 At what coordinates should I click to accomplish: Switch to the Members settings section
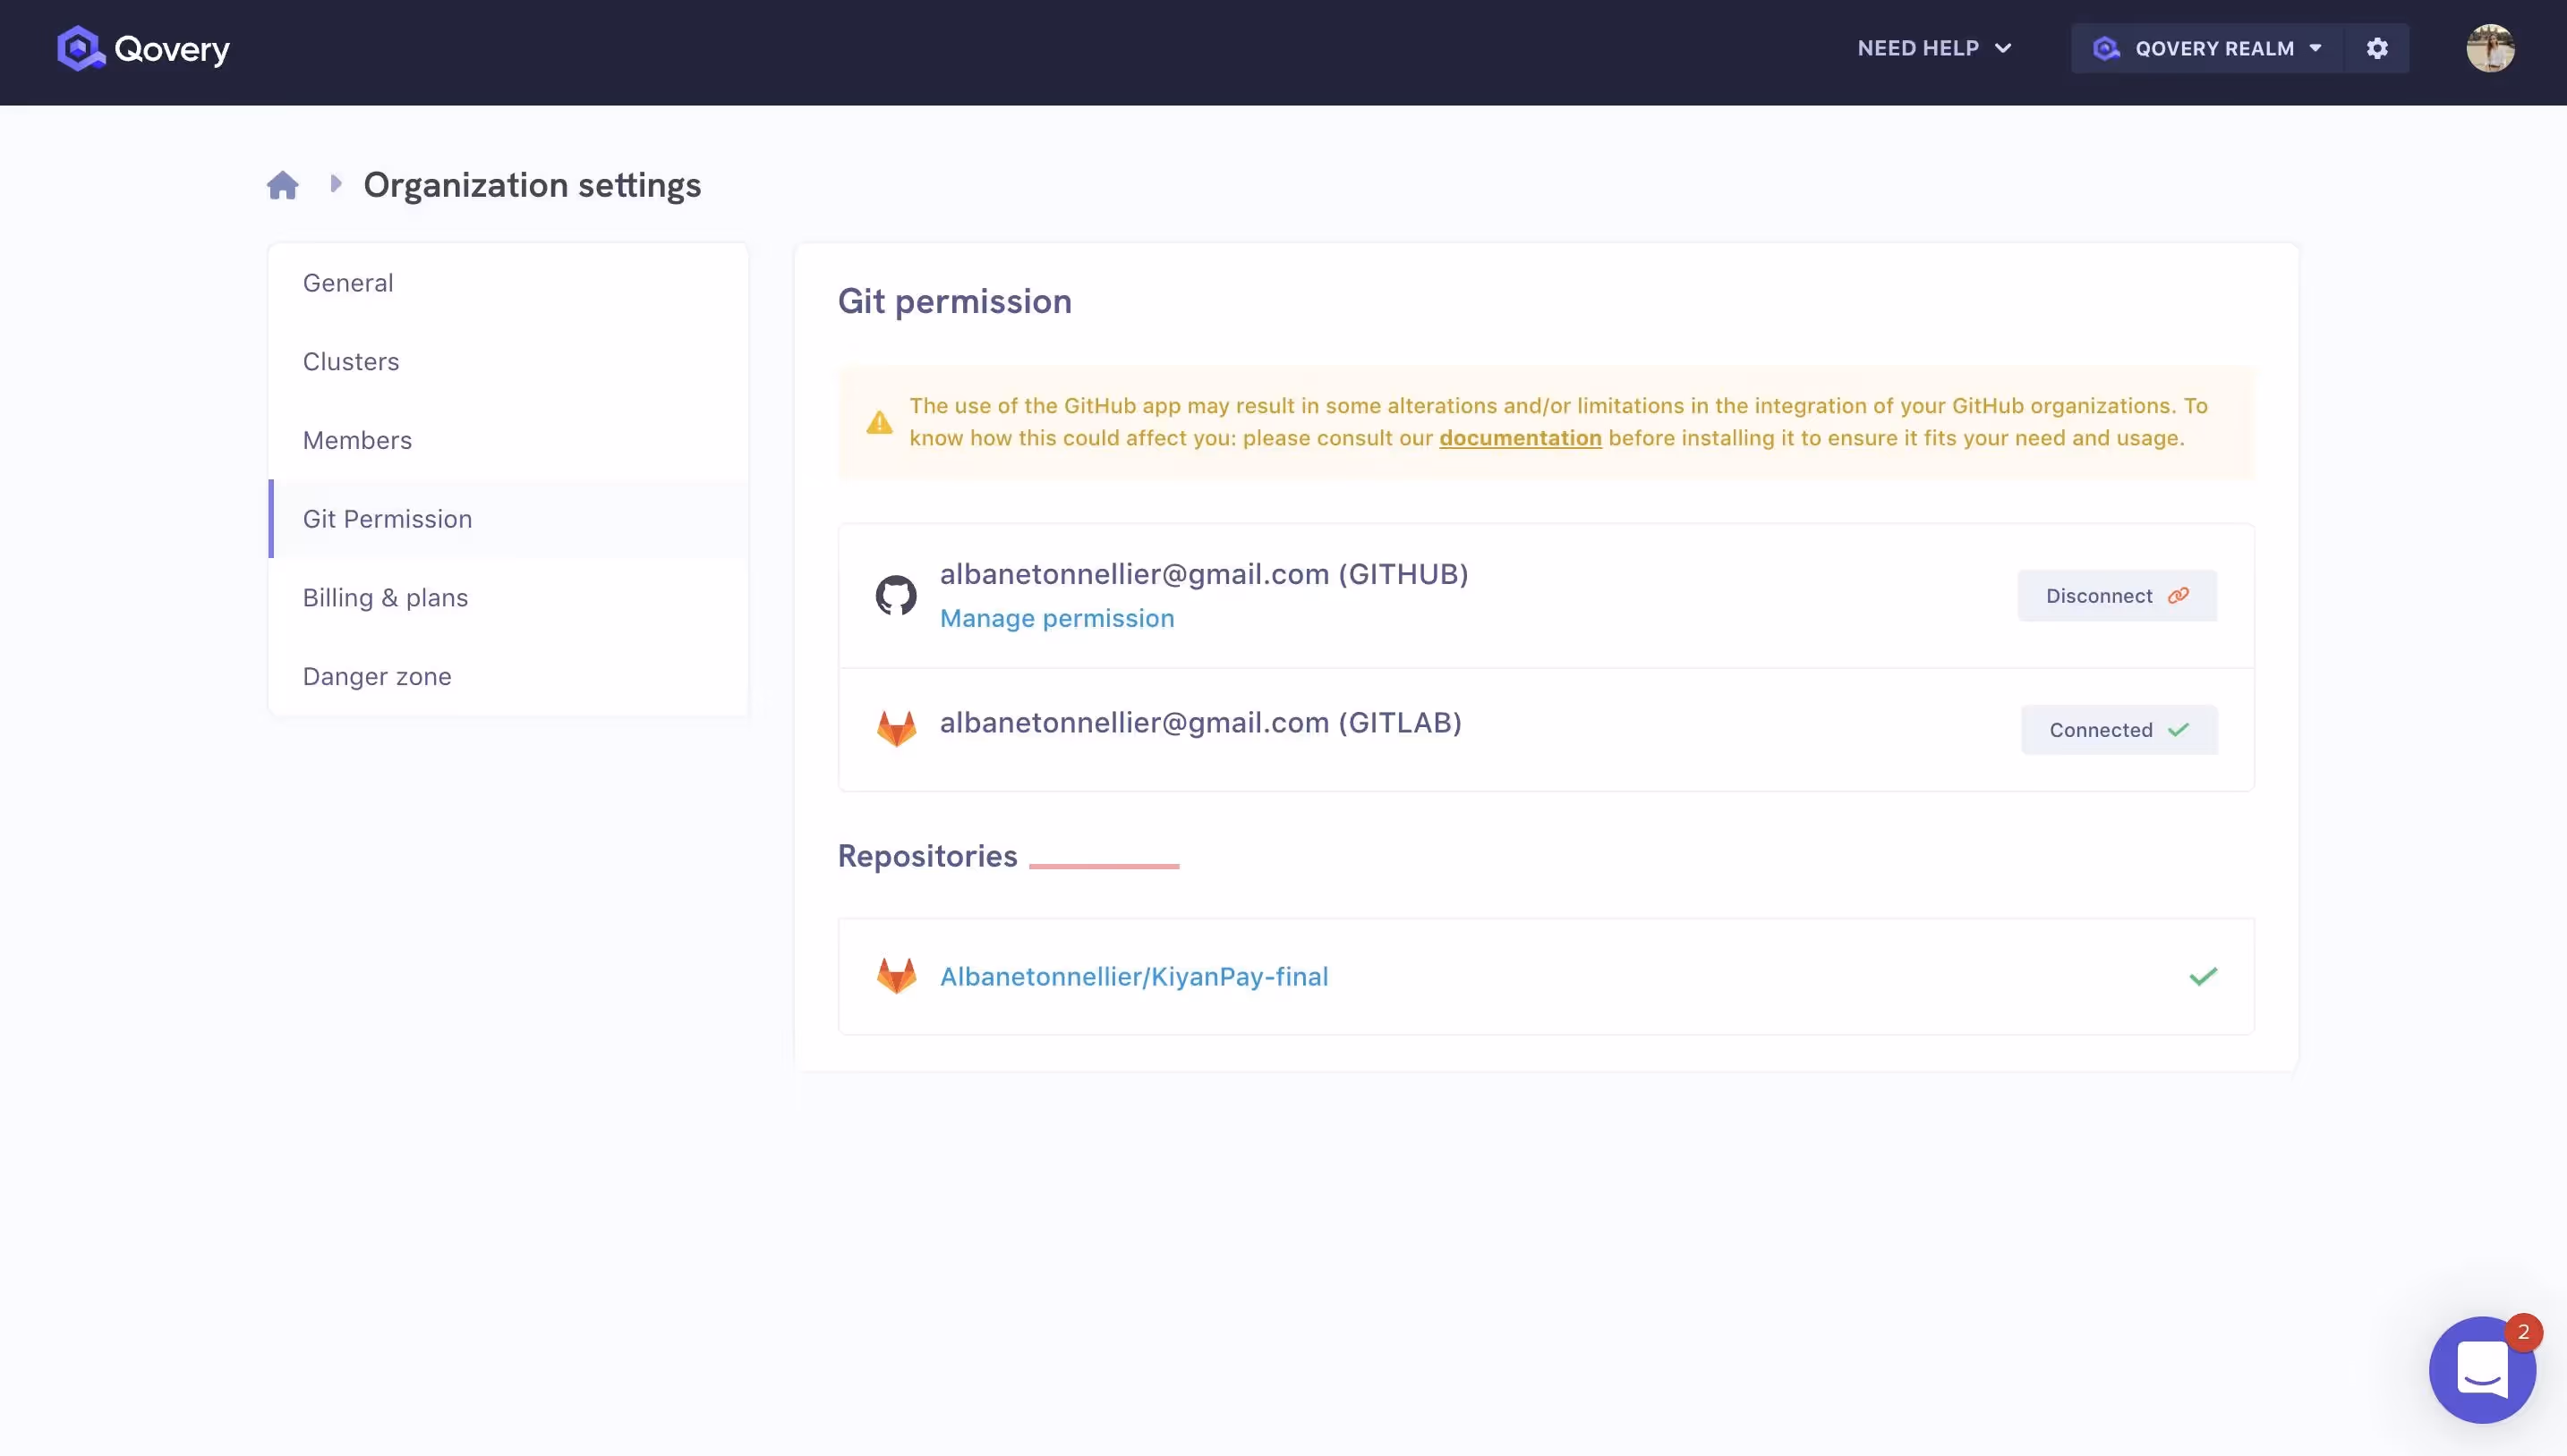357,440
